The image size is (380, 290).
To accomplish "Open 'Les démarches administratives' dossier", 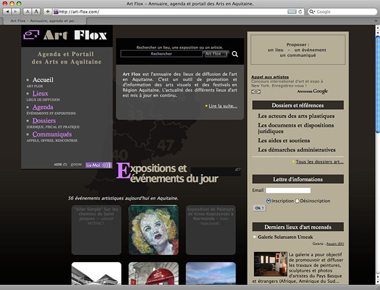I will pos(297,150).
